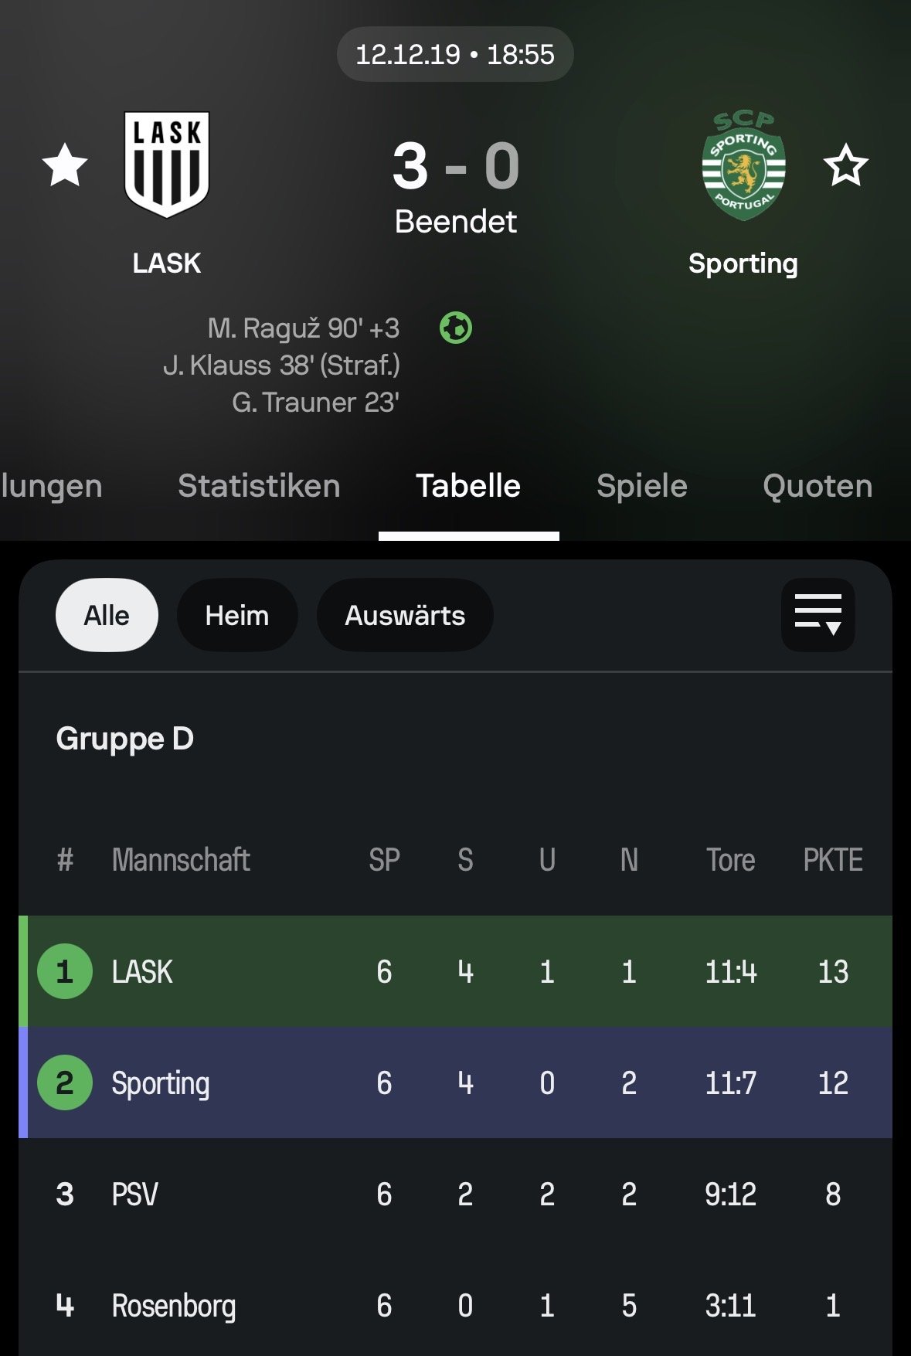
Task: Tap the match date and time pill
Action: (x=455, y=54)
